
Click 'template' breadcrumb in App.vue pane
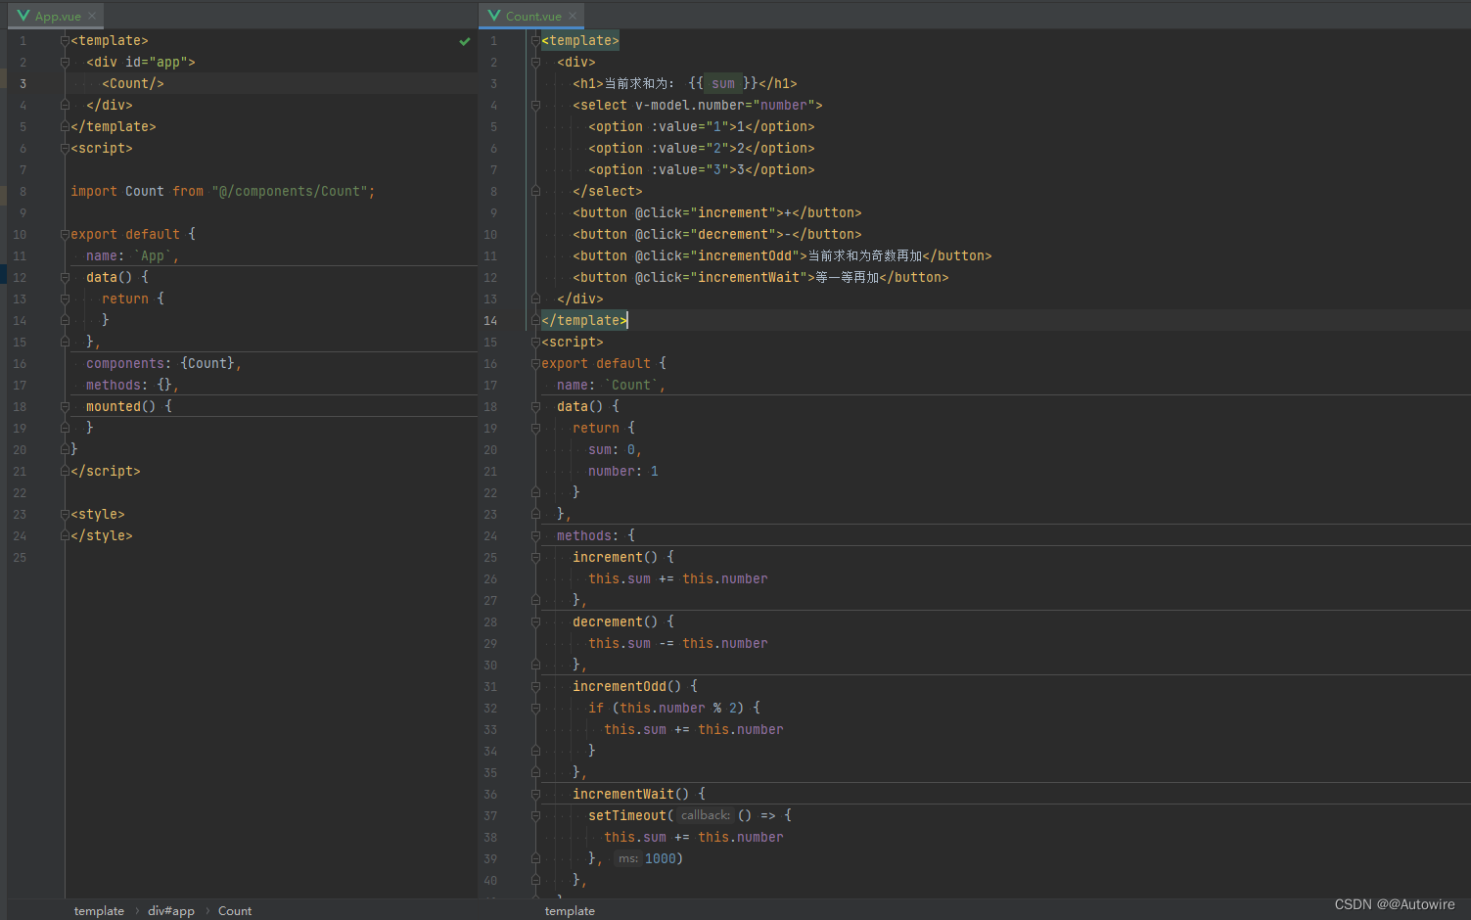coord(99,910)
